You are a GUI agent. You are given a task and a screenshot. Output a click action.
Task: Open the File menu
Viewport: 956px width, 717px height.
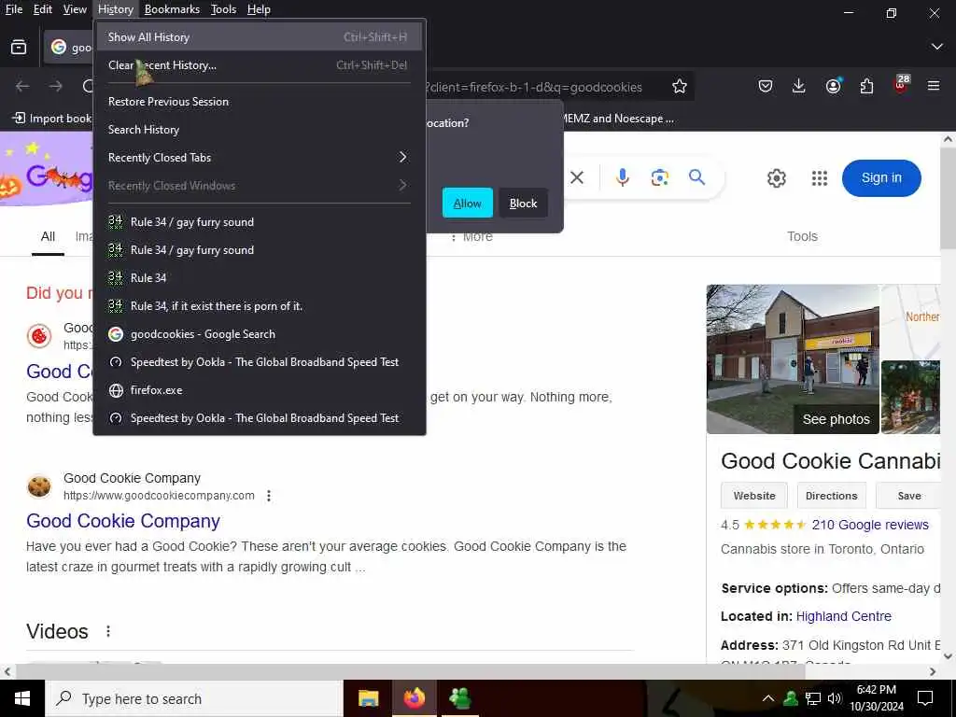click(13, 9)
